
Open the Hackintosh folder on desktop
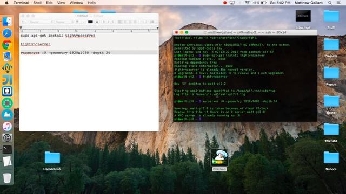coord(52,157)
